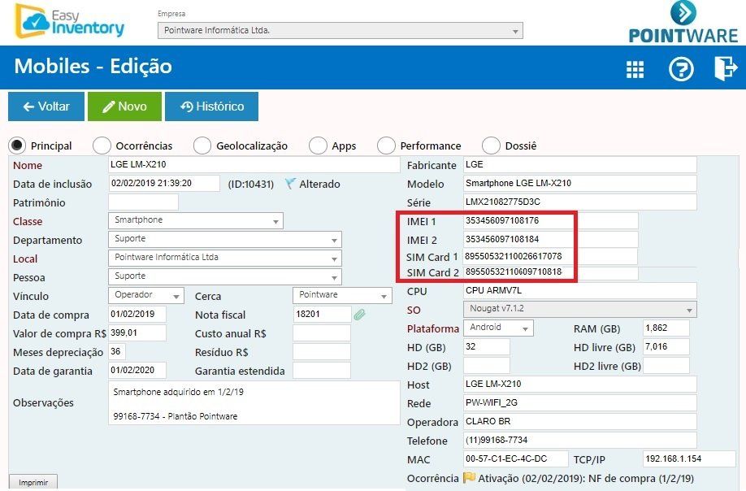Viewport: 746px width, 491px height.
Task: Click the HD livre (GB) field
Action: tap(666, 347)
